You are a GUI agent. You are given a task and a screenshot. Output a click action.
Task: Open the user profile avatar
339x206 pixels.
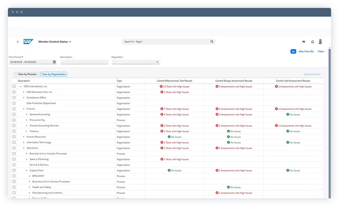[320, 41]
